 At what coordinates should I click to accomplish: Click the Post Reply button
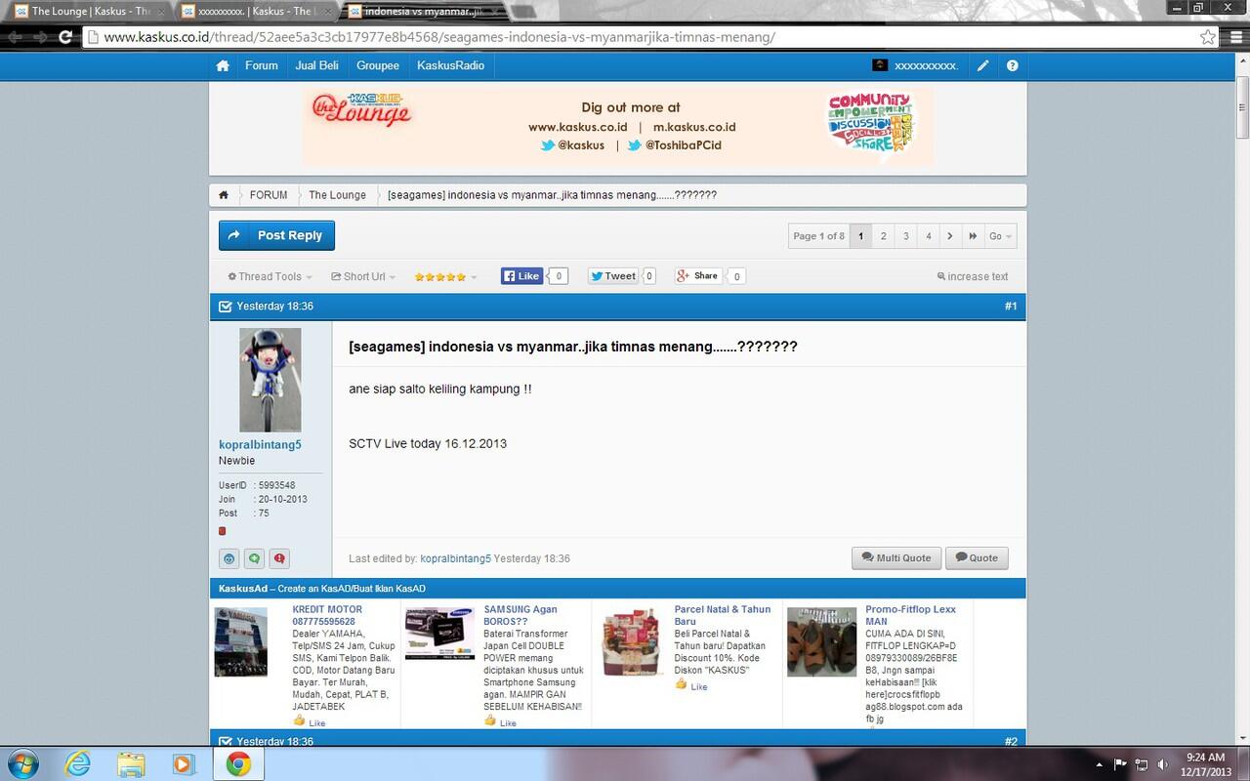(x=277, y=235)
